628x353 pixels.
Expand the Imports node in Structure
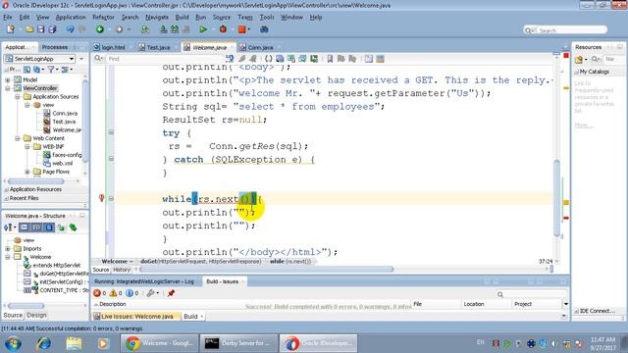pyautogui.click(x=8, y=248)
